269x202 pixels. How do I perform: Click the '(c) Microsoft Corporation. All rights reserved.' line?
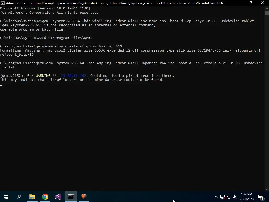click(49, 13)
